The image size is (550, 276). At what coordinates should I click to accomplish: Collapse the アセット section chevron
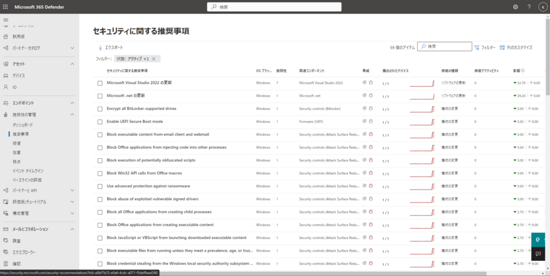pyautogui.click(x=72, y=64)
